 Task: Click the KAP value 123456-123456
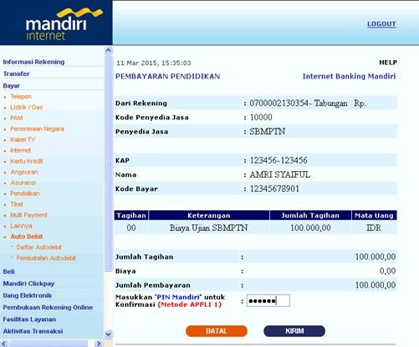tap(278, 160)
